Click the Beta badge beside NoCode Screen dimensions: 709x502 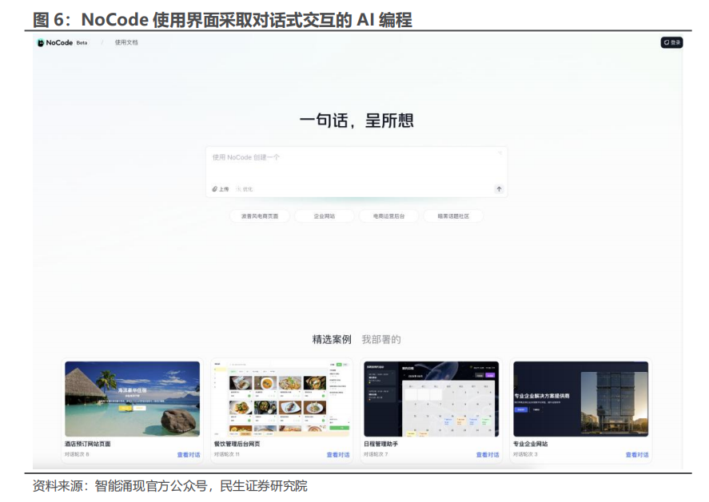[82, 42]
